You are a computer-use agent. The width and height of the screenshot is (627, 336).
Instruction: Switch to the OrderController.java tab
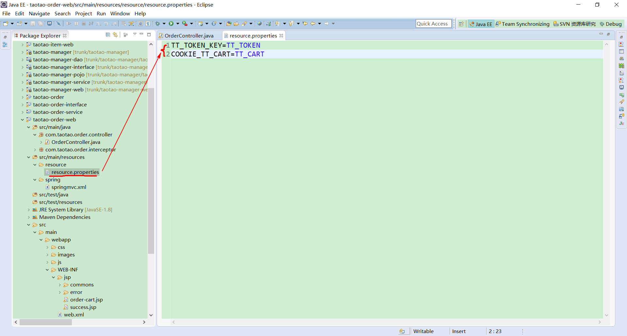pos(189,36)
